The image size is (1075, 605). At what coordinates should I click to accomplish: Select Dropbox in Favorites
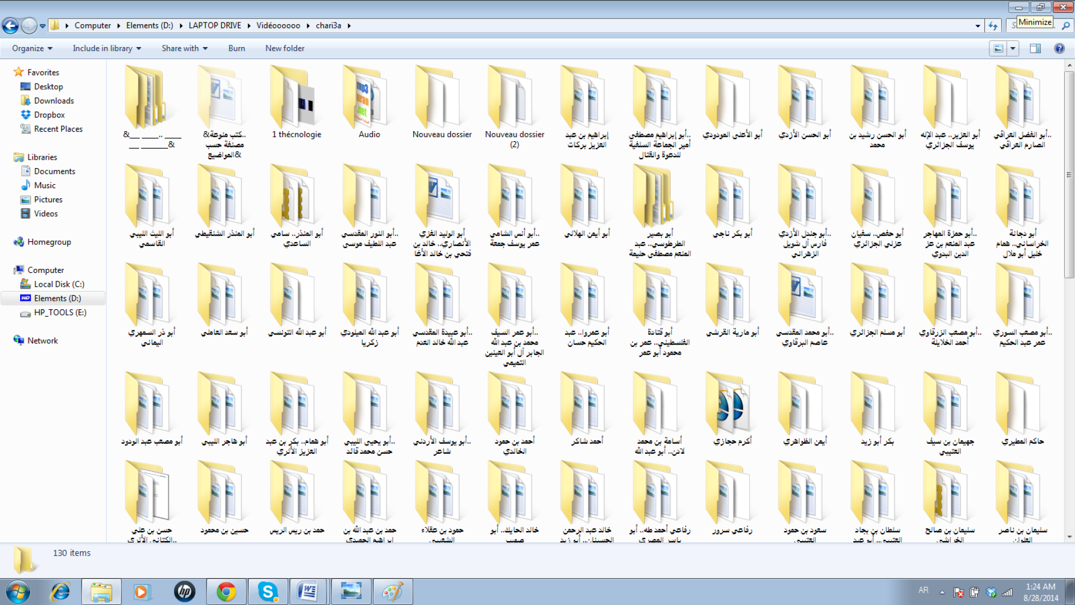[x=49, y=115]
